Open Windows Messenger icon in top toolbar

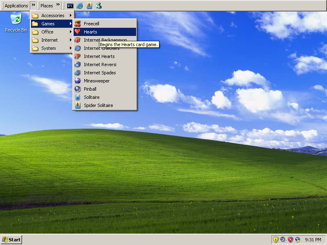(x=99, y=6)
